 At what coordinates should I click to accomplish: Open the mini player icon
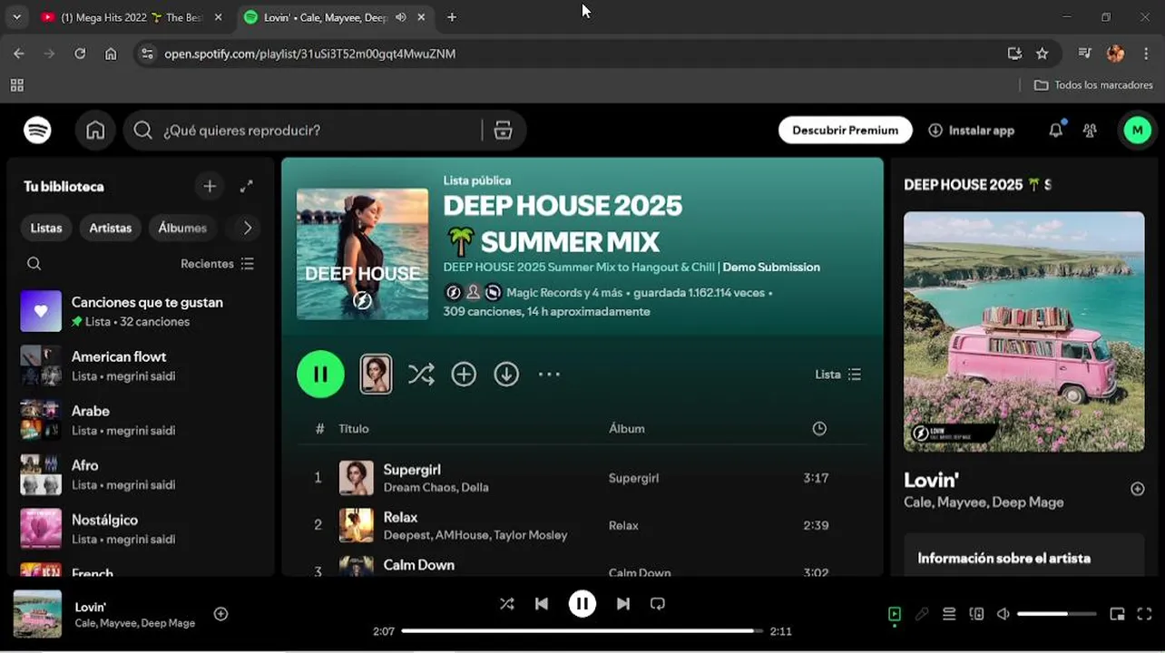[1117, 614]
